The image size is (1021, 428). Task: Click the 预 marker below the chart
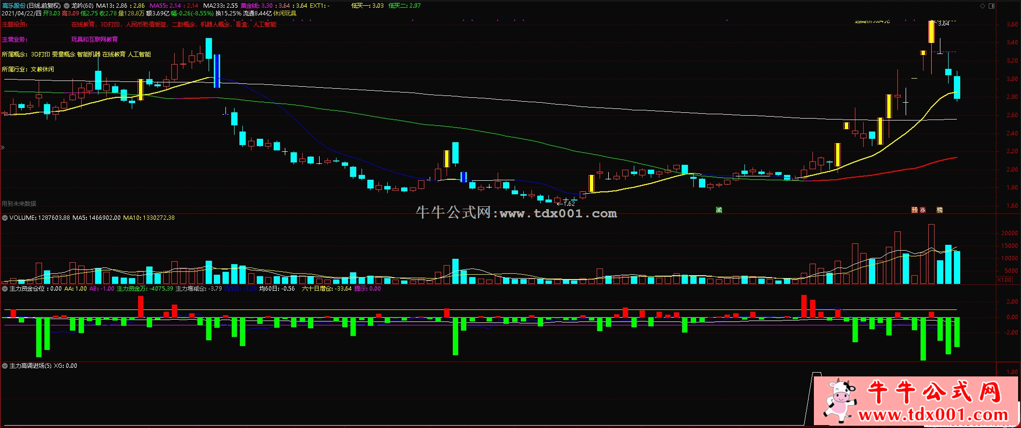pyautogui.click(x=914, y=210)
